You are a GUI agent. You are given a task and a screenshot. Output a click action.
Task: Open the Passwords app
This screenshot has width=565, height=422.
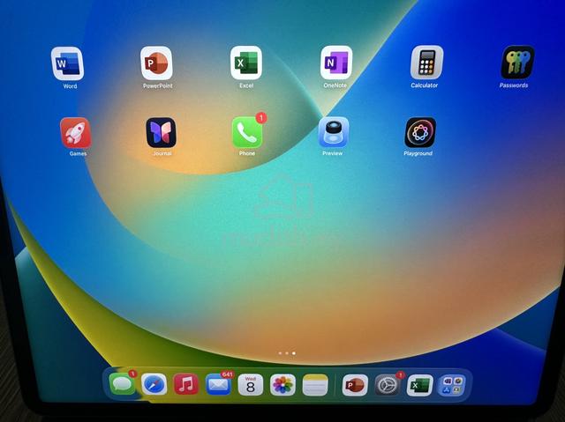click(x=517, y=63)
